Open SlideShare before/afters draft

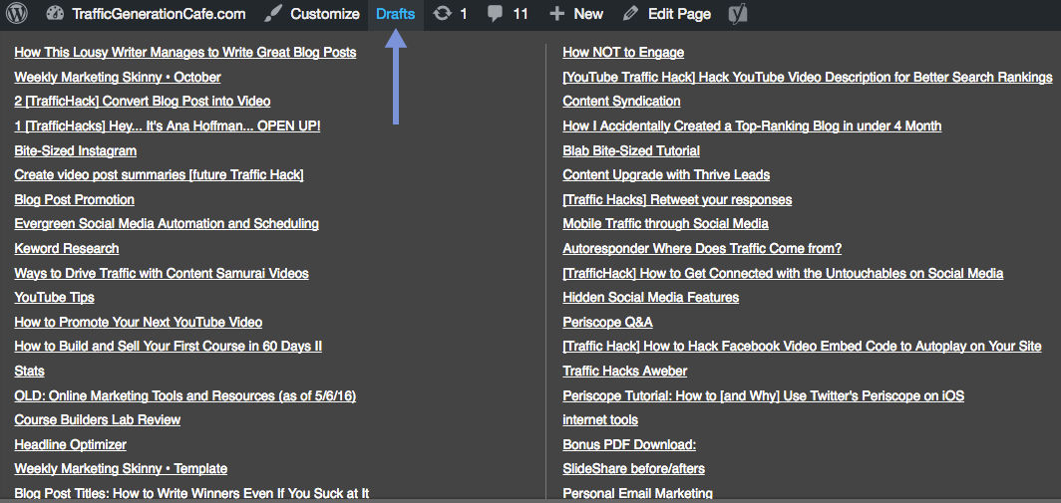point(634,468)
